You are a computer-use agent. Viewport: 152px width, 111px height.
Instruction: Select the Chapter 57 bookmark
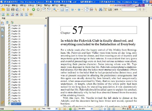coord(16,104)
